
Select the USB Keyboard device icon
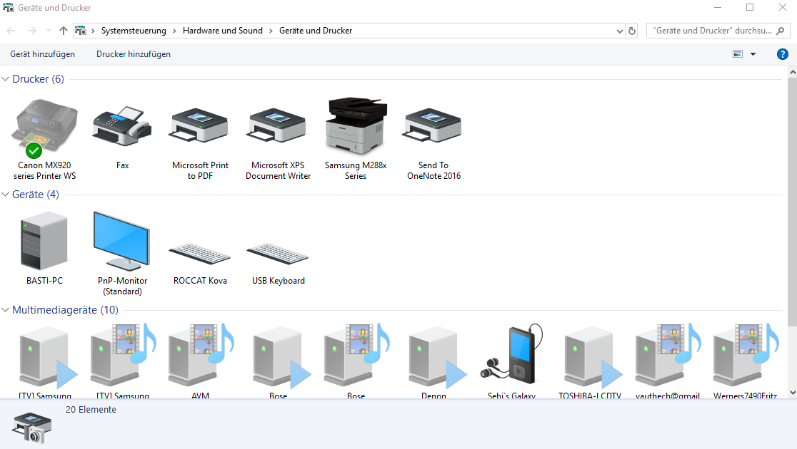coord(278,254)
